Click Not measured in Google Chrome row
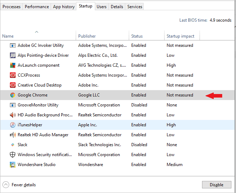The image size is (236, 193). (180, 95)
